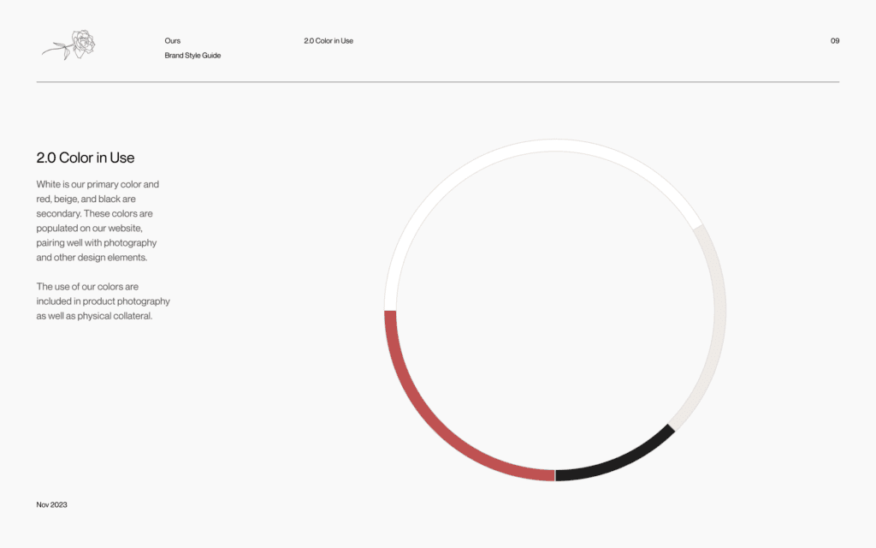The height and width of the screenshot is (548, 876).
Task: Select the "Nov 2023" date footer
Action: pyautogui.click(x=51, y=504)
